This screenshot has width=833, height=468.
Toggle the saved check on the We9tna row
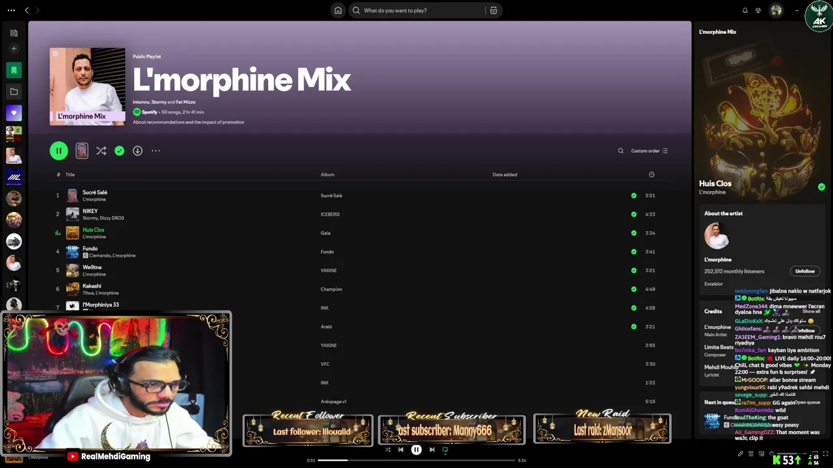click(x=634, y=270)
